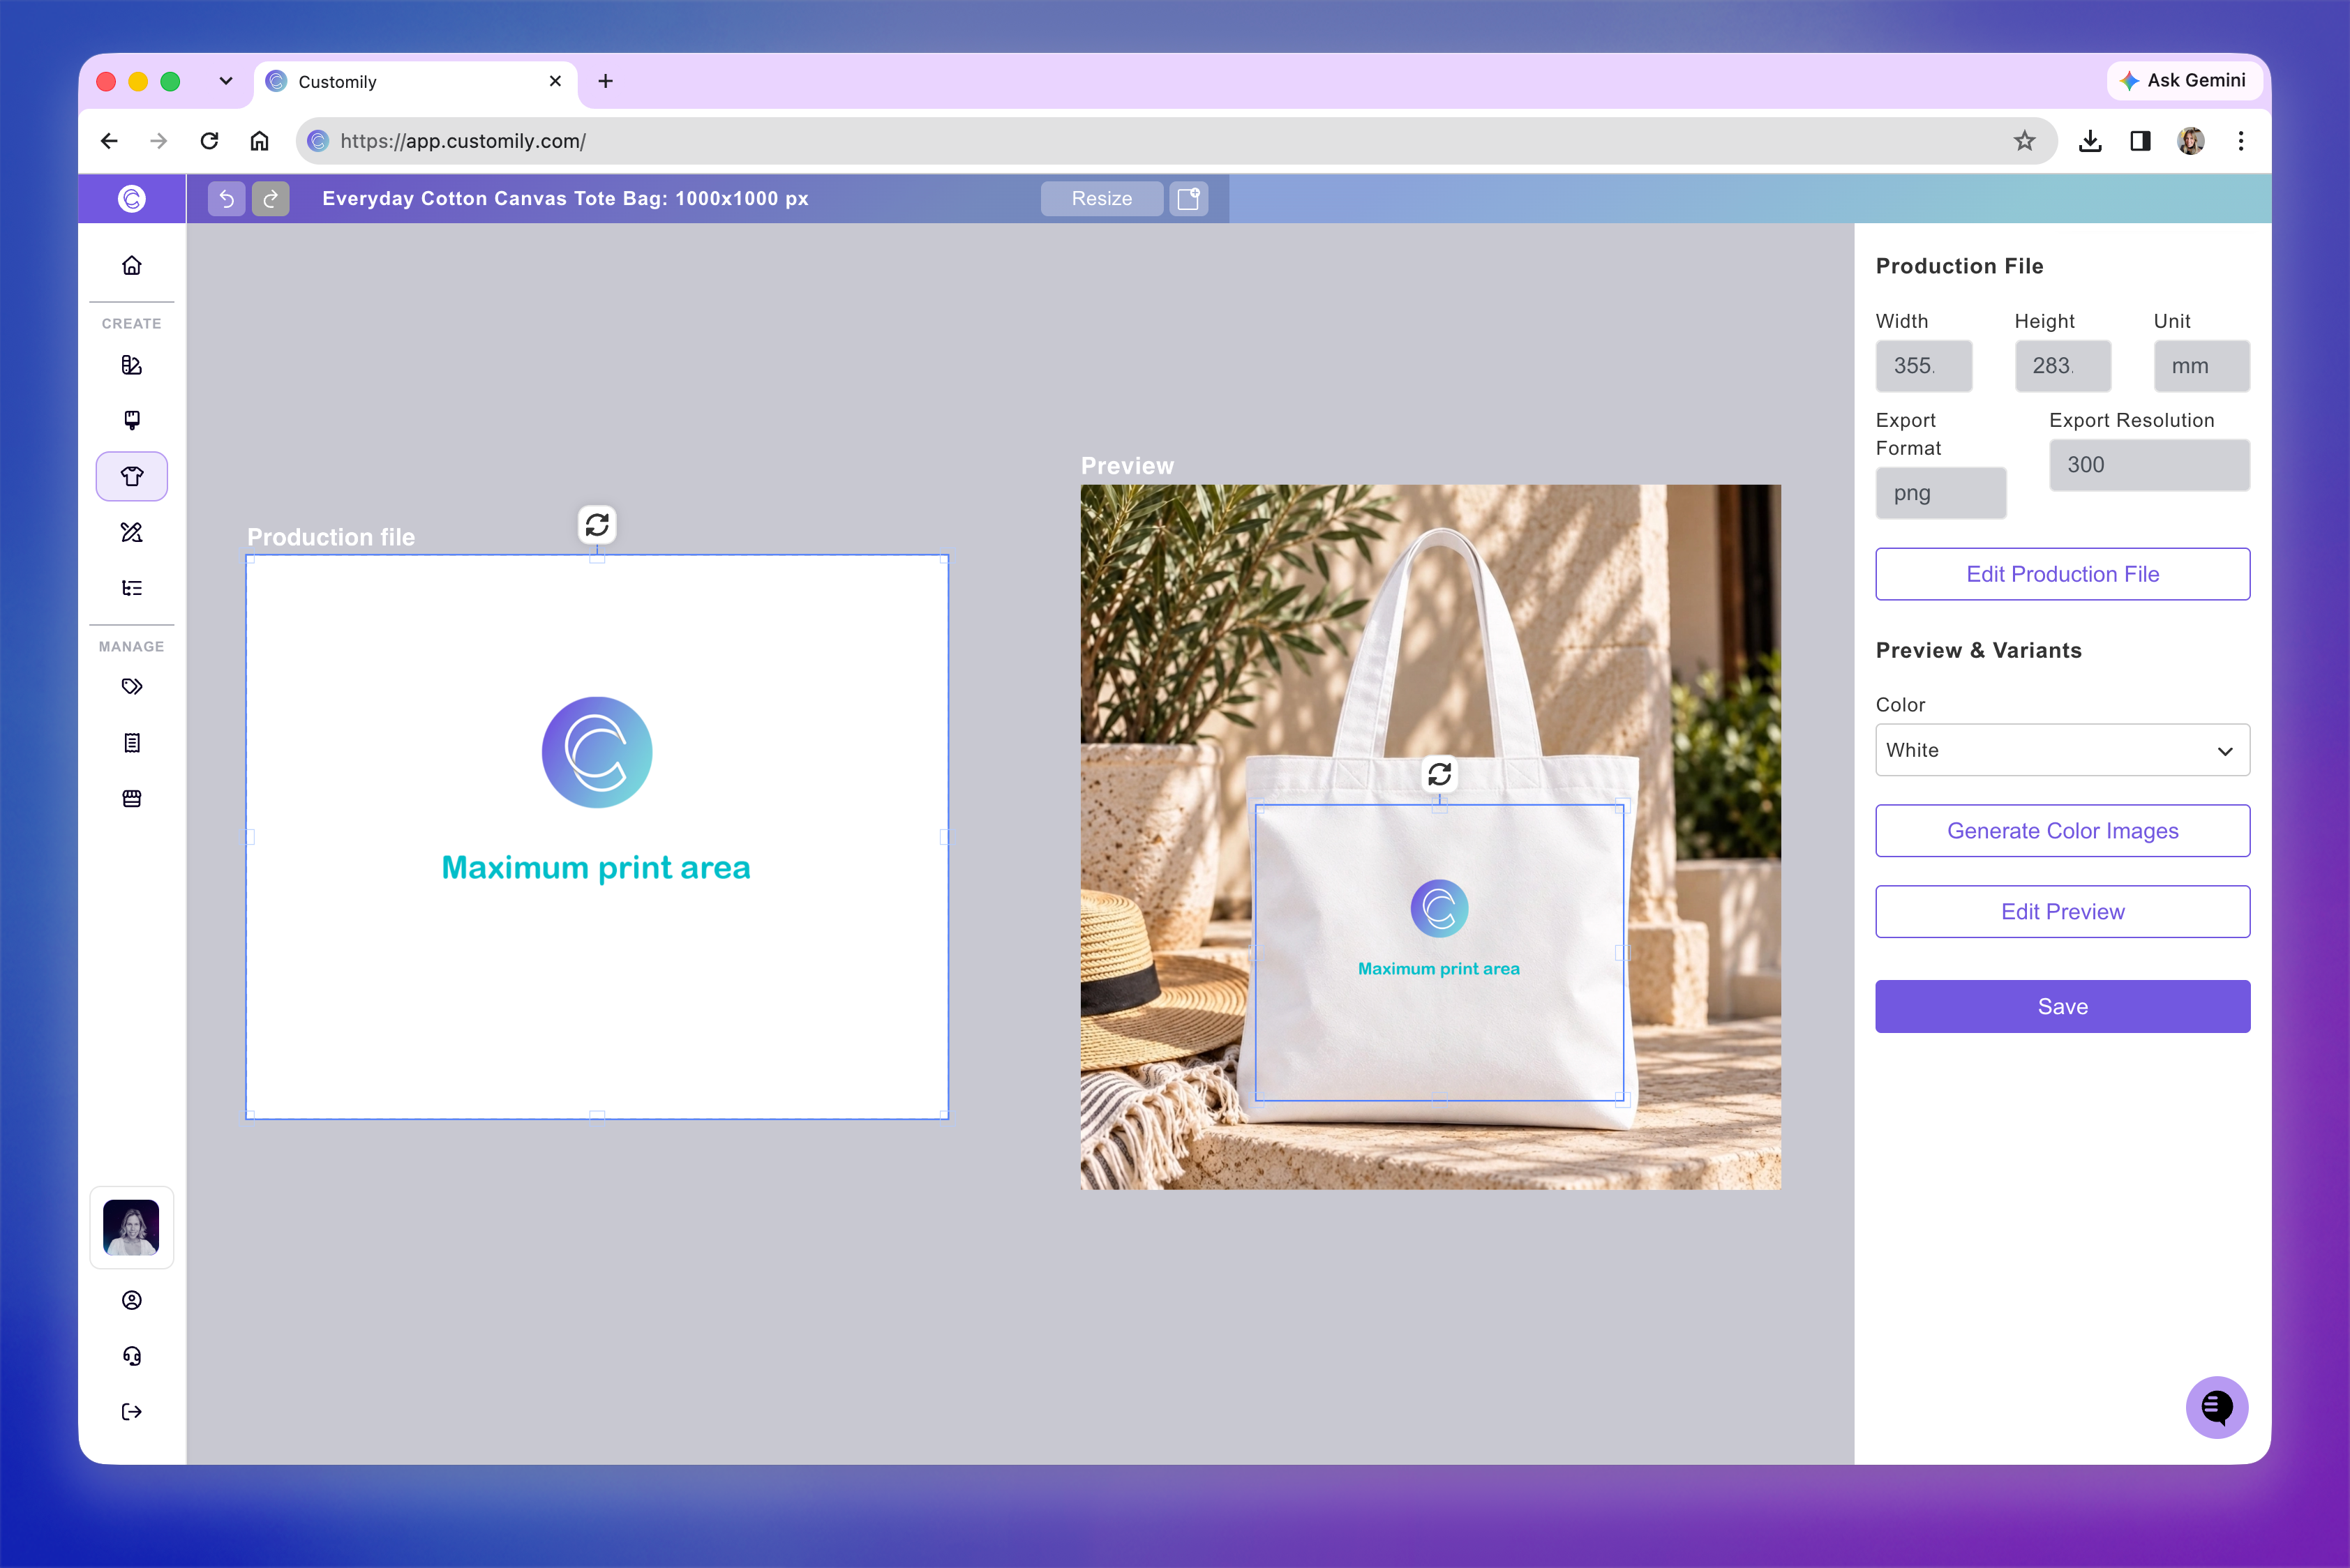Open the tags icon under Manage
The image size is (2350, 1568).
click(131, 687)
